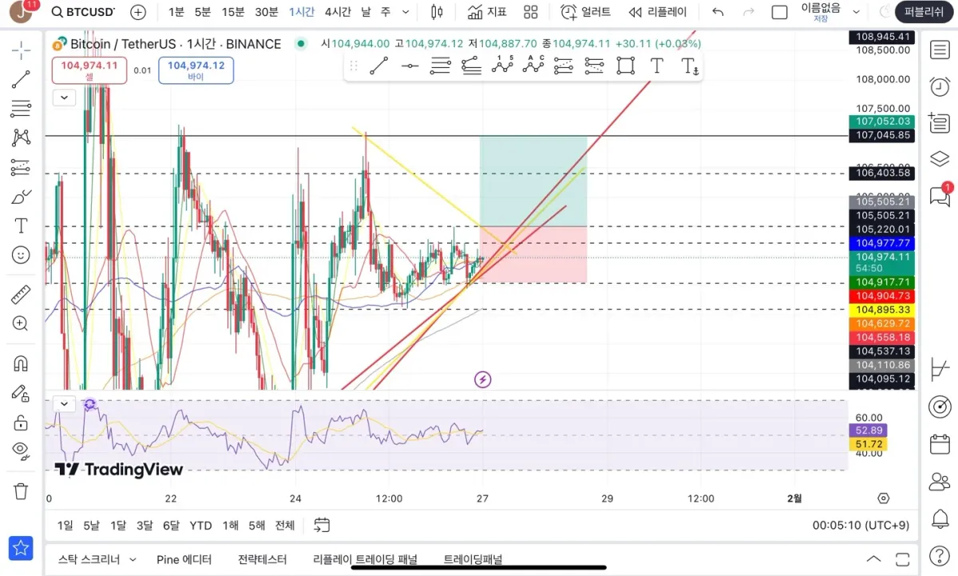Viewport: 958px width, 576px height.
Task: Open the chat messages icon with notification
Action: click(940, 196)
